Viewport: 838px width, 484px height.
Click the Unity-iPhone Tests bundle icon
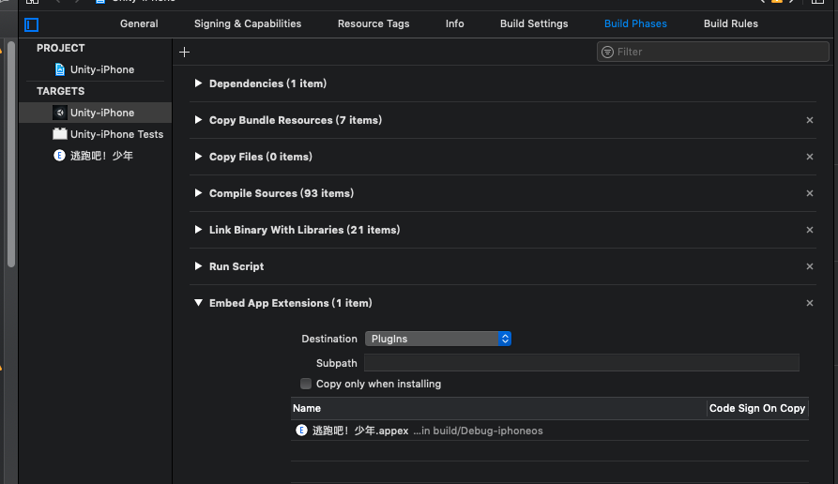[60, 133]
